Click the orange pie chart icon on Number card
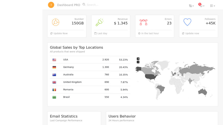 [55, 22]
